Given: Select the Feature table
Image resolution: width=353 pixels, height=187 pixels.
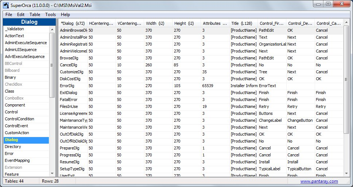Looking at the screenshot, I should click(26, 174).
